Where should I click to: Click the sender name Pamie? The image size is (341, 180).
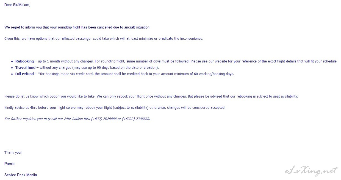9,164
